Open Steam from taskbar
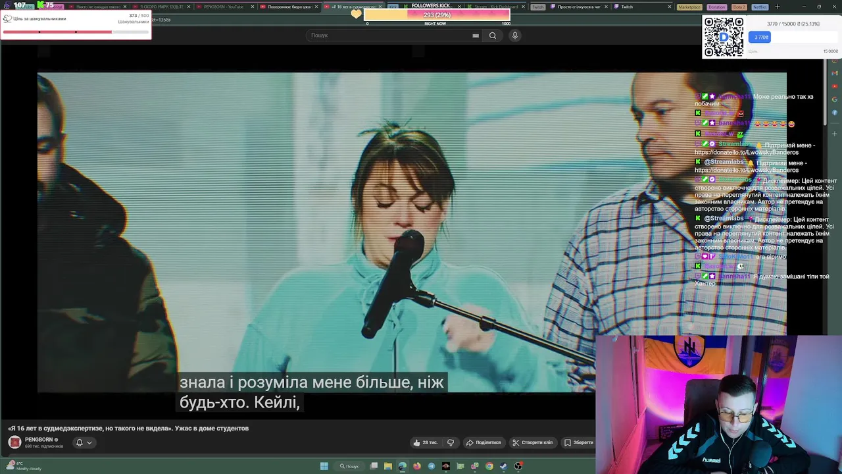This screenshot has width=842, height=474. (x=504, y=466)
